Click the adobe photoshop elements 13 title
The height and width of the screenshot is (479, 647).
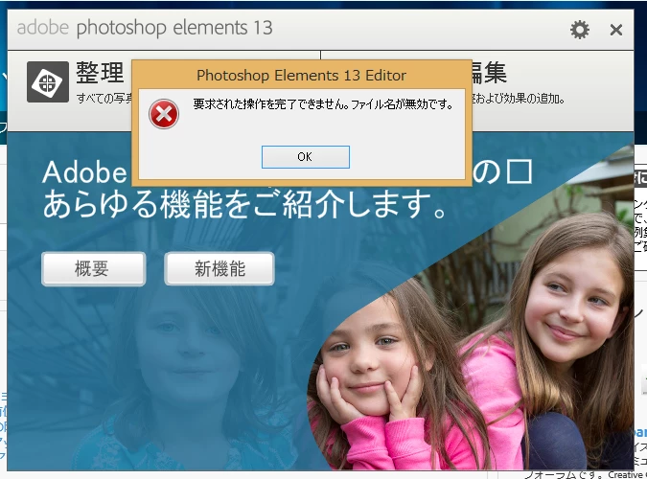coord(145,28)
